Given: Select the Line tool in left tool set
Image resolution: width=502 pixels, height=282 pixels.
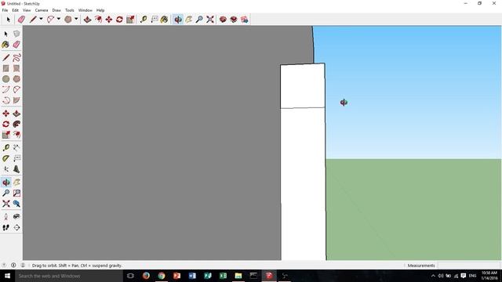Looking at the screenshot, I should click(x=5, y=57).
